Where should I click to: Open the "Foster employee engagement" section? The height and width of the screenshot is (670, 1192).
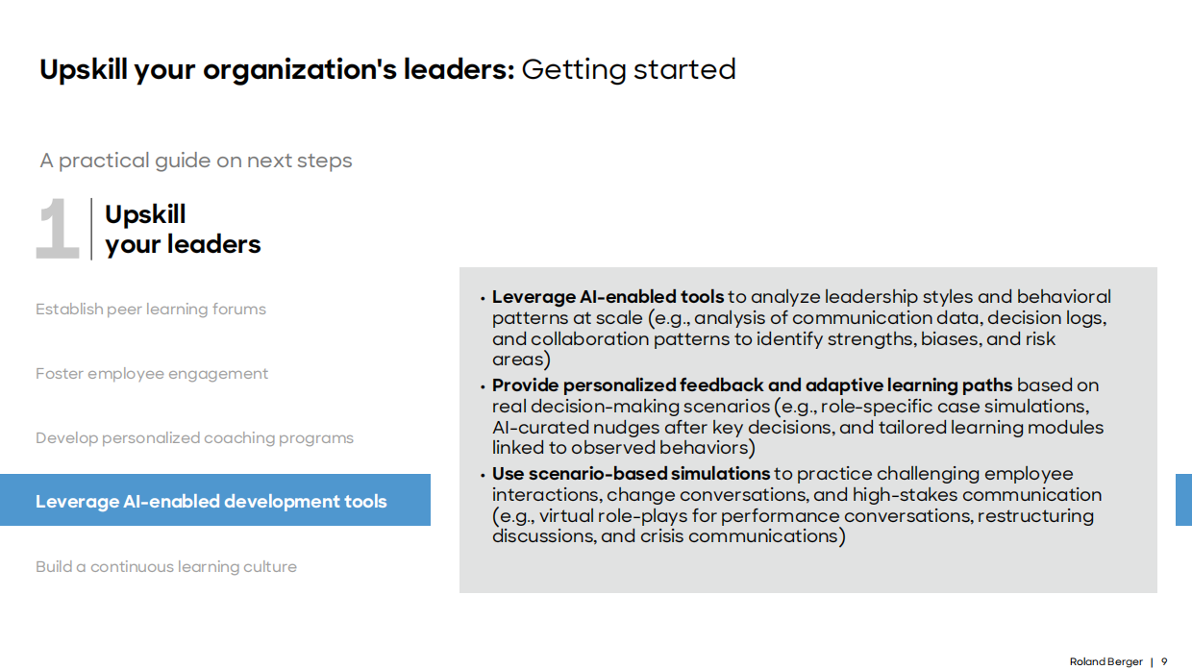click(152, 374)
